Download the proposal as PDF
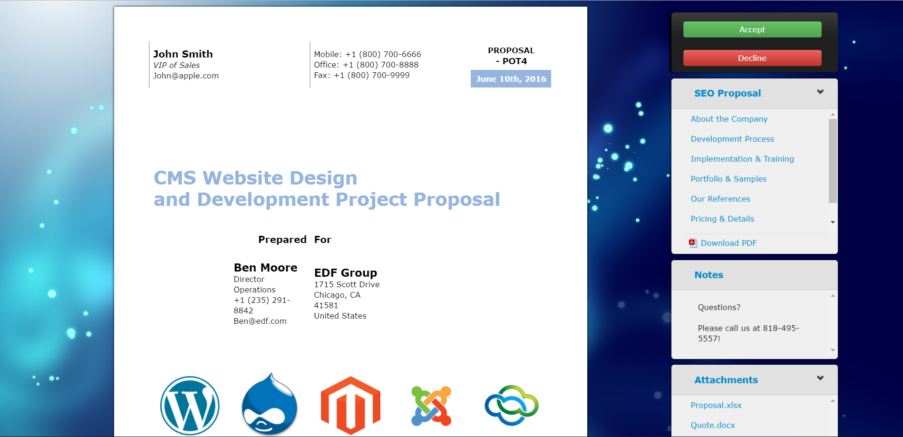This screenshot has width=903, height=437. [x=728, y=243]
